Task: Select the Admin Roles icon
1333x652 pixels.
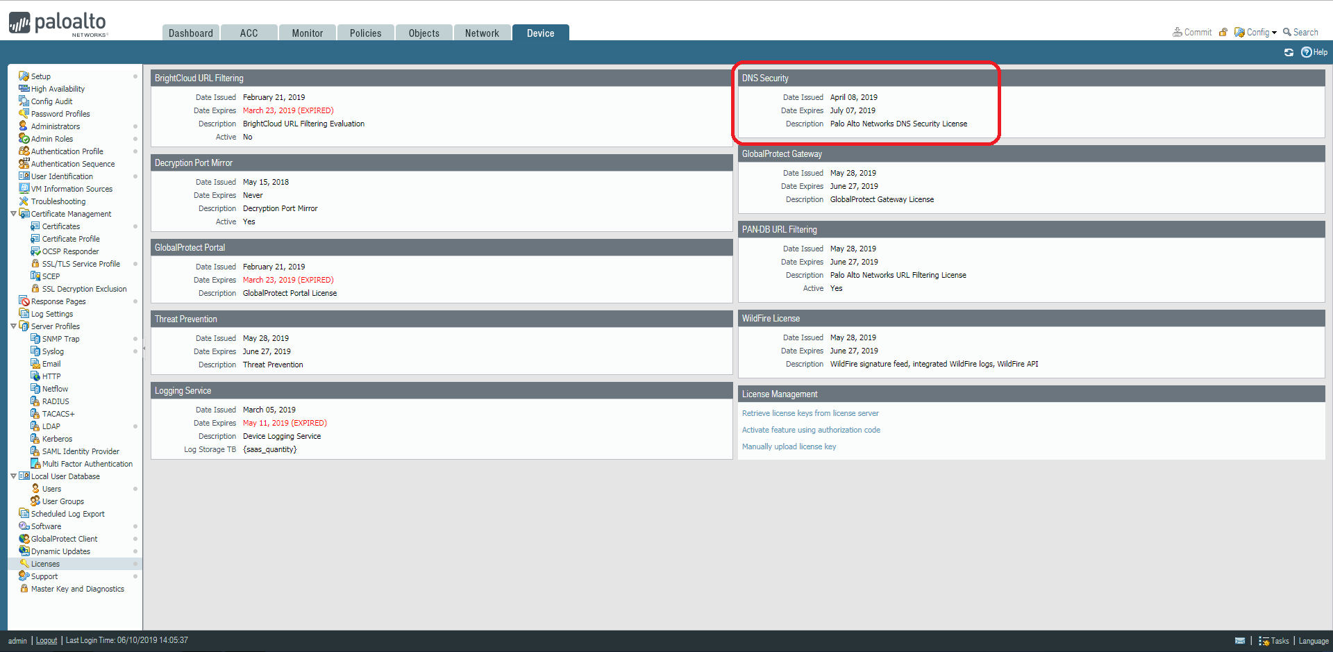Action: pos(24,139)
